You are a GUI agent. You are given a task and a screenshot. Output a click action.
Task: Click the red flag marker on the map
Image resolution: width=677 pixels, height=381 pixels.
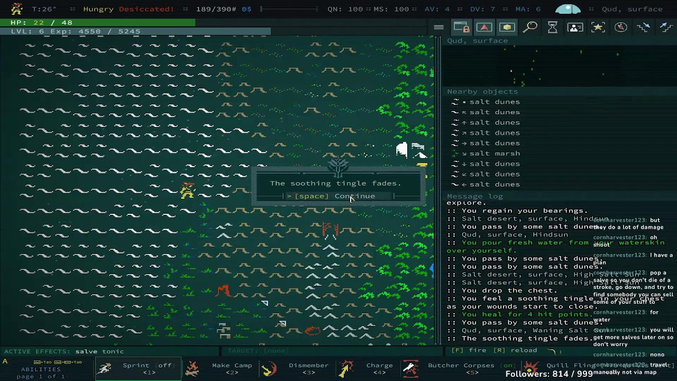click(330, 230)
